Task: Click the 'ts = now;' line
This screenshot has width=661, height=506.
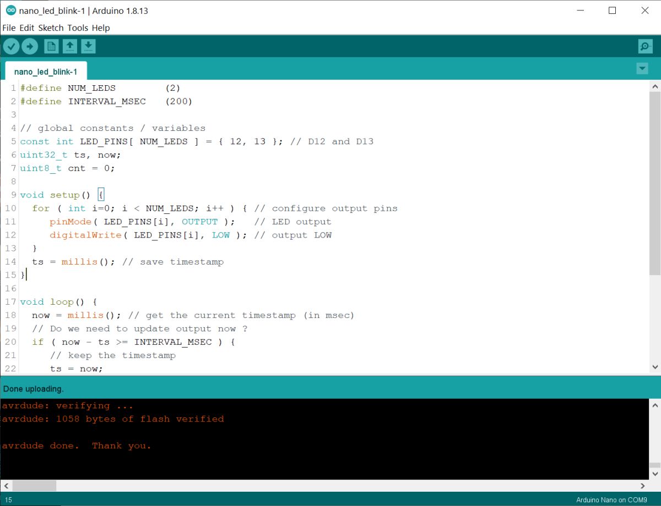Action: [x=77, y=369]
